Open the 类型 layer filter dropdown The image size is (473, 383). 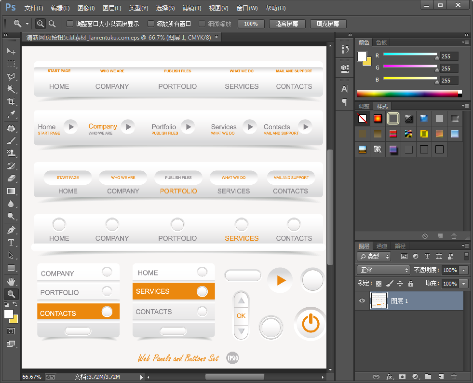pos(375,257)
